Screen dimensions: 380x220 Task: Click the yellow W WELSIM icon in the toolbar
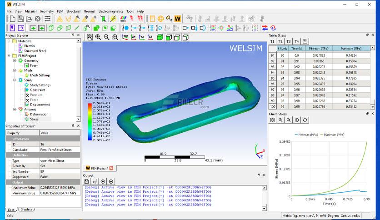click(178, 19)
